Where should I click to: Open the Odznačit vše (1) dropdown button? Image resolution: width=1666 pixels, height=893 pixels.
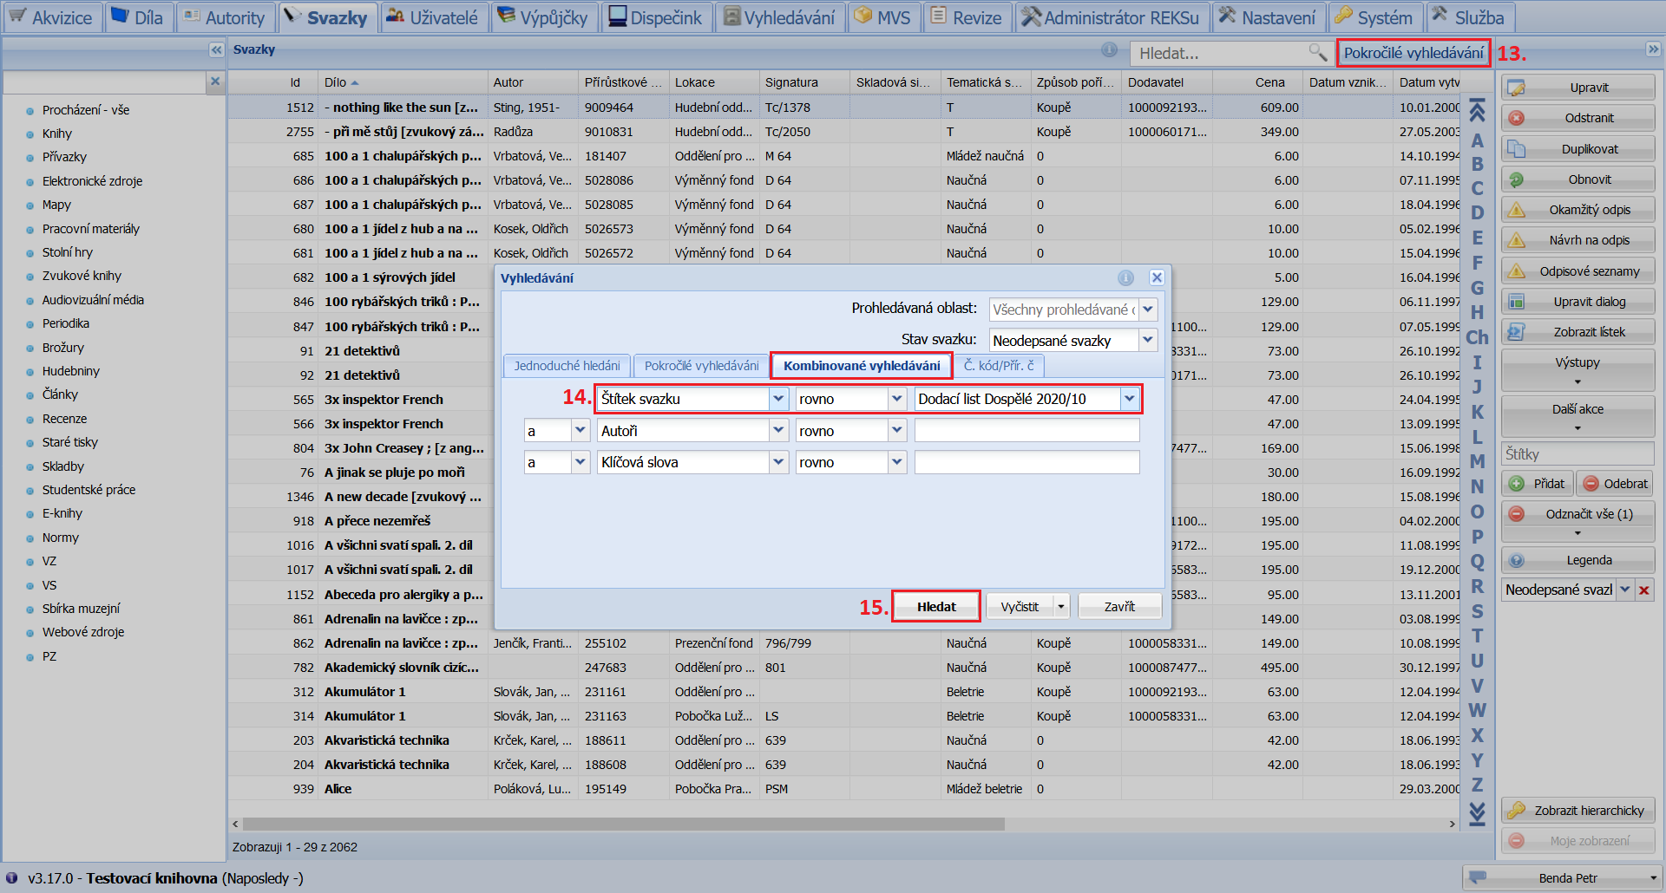[1578, 522]
